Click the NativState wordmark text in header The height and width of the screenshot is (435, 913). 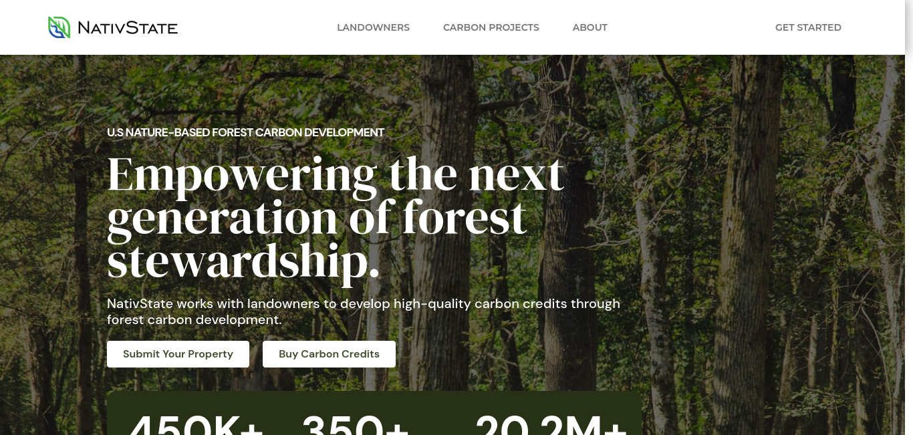128,28
